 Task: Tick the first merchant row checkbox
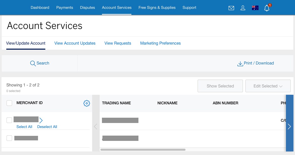(x=9, y=120)
